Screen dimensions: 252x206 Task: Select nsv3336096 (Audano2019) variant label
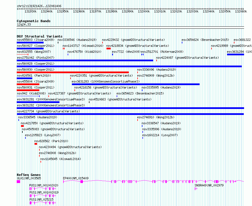157,70
